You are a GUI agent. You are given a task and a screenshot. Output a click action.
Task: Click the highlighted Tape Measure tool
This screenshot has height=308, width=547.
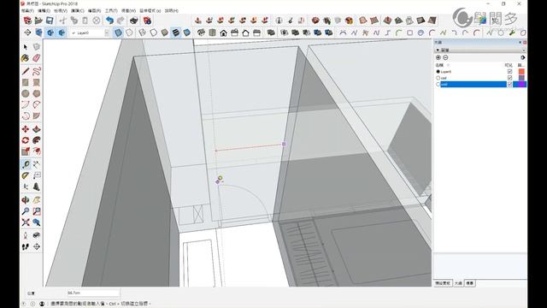click(x=26, y=164)
